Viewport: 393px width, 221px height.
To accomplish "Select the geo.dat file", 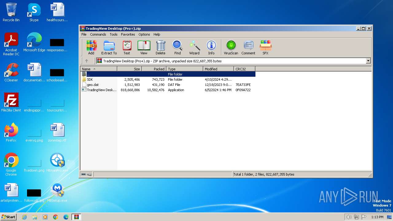I will (168, 85).
